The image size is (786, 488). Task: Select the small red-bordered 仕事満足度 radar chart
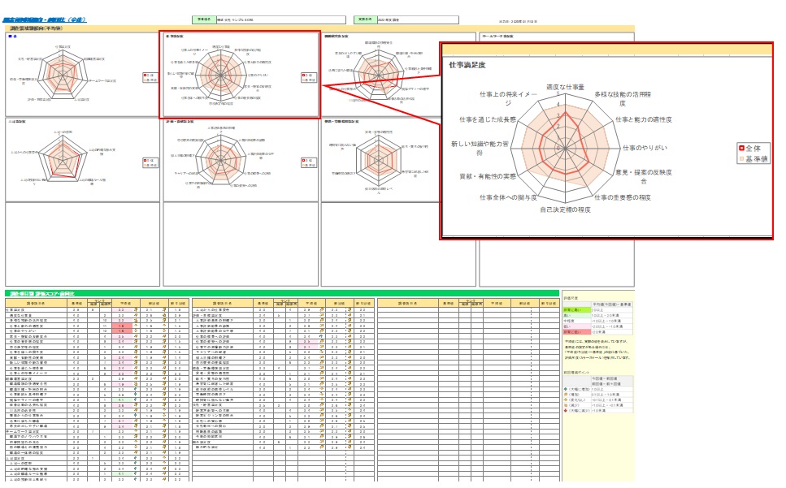tap(241, 75)
